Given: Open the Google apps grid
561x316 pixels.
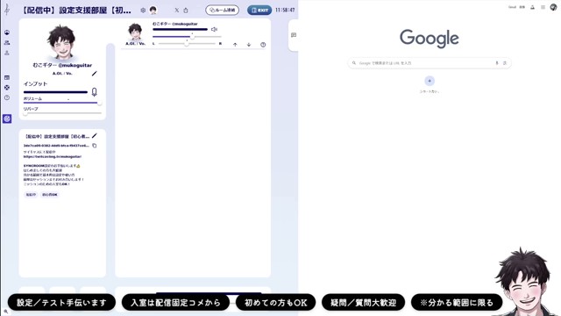Looking at the screenshot, I should click(x=543, y=7).
